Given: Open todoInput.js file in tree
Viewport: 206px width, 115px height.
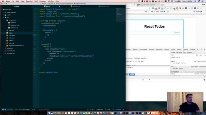Looking at the screenshot, I should 14,28.
